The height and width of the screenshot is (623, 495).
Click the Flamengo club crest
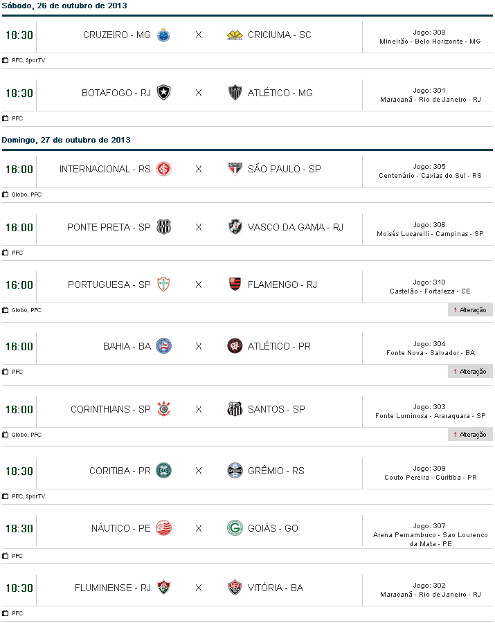tap(235, 285)
